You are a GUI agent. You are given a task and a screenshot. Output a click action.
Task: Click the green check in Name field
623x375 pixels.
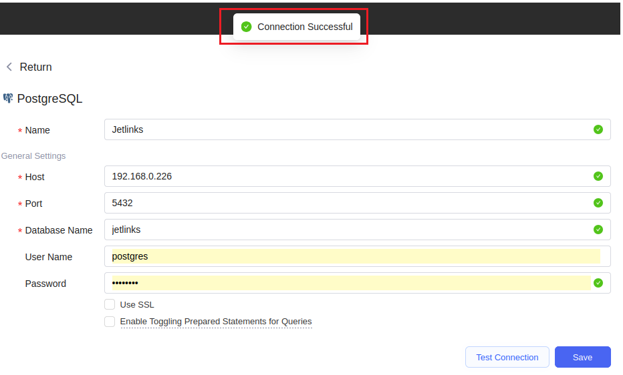598,129
